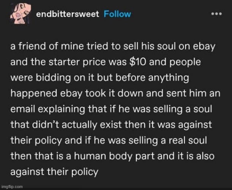Viewport: 232px width, 190px height.
Task: Click the words "it is also"
Action: point(195,156)
